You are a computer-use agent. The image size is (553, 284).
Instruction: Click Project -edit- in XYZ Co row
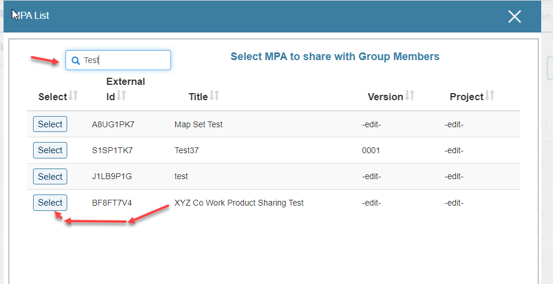pyautogui.click(x=454, y=203)
